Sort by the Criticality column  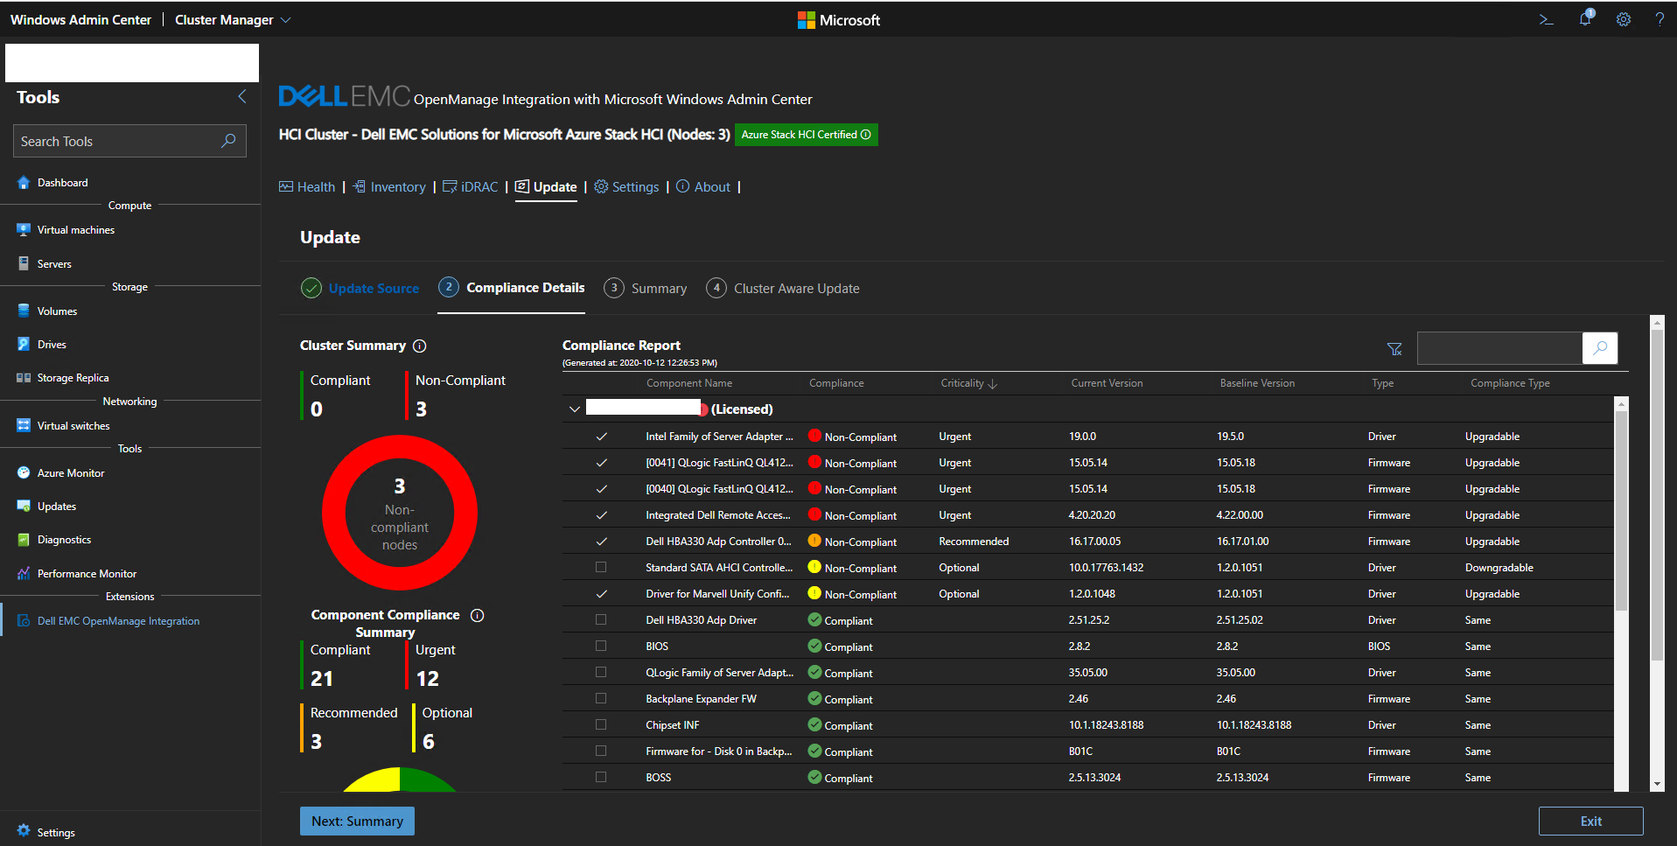point(968,383)
